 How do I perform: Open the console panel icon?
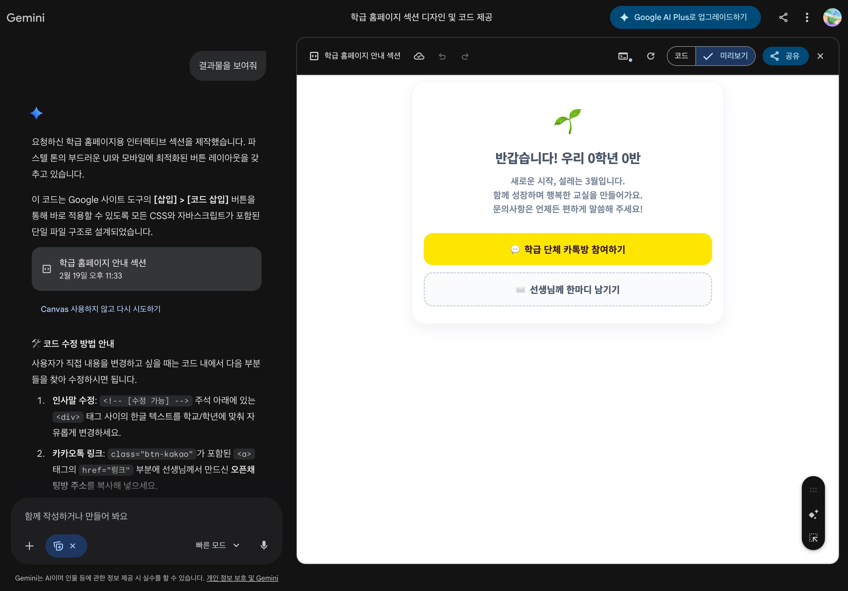[x=624, y=56]
